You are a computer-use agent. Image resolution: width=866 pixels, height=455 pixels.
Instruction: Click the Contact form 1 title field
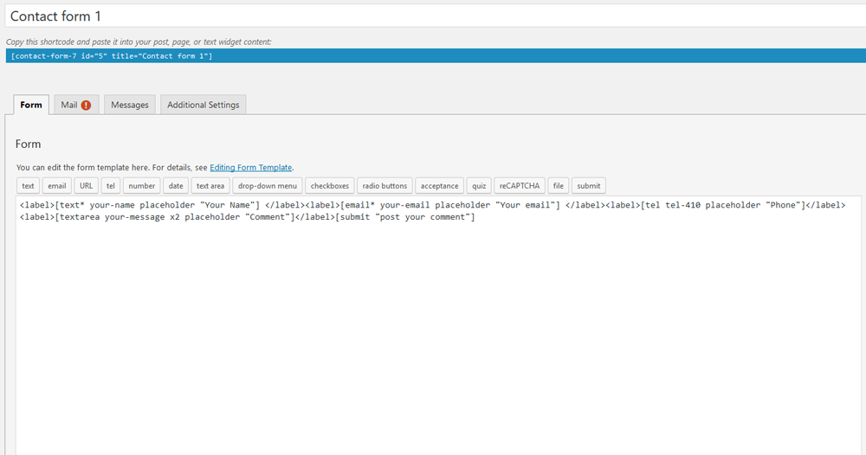pos(433,16)
